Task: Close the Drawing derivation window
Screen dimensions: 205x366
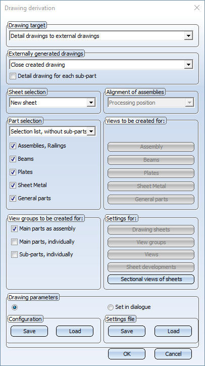Action: point(197,8)
